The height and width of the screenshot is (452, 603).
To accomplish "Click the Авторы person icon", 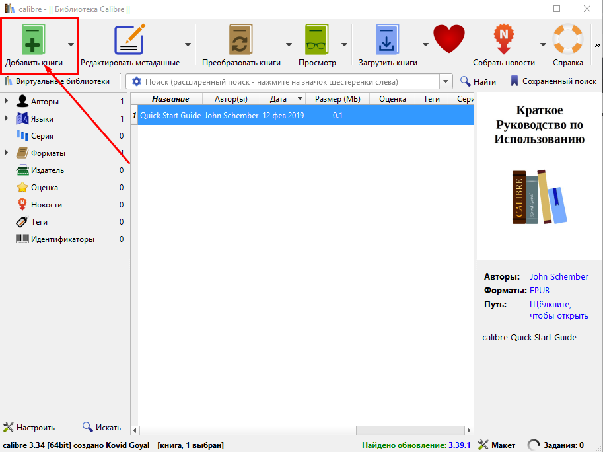I will click(22, 101).
